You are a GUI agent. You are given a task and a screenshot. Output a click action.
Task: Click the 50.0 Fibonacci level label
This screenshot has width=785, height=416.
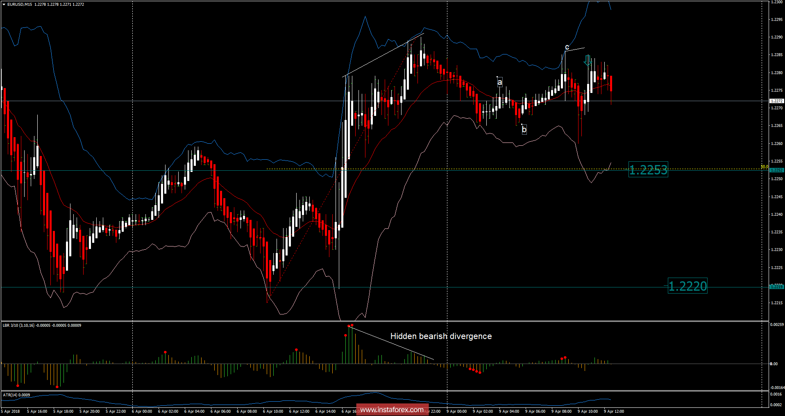tap(765, 167)
